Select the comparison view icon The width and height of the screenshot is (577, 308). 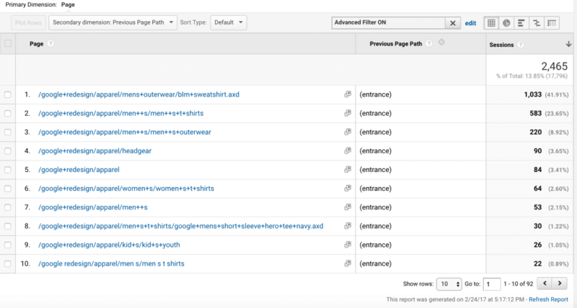[537, 23]
